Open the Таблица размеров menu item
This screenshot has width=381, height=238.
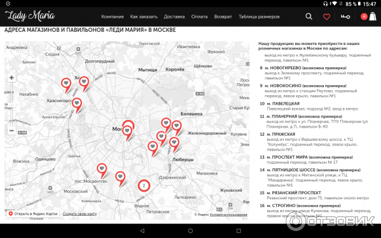[259, 17]
